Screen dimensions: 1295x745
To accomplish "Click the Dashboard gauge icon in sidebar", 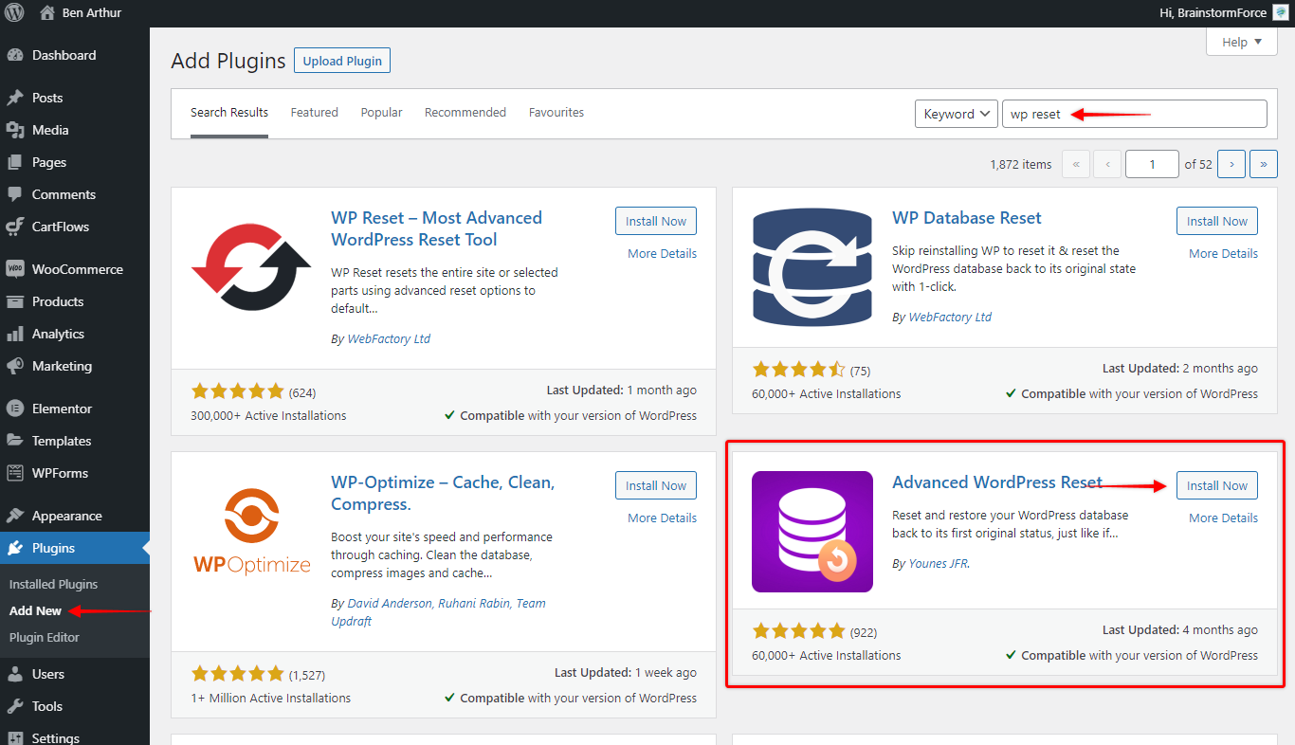I will [x=14, y=55].
